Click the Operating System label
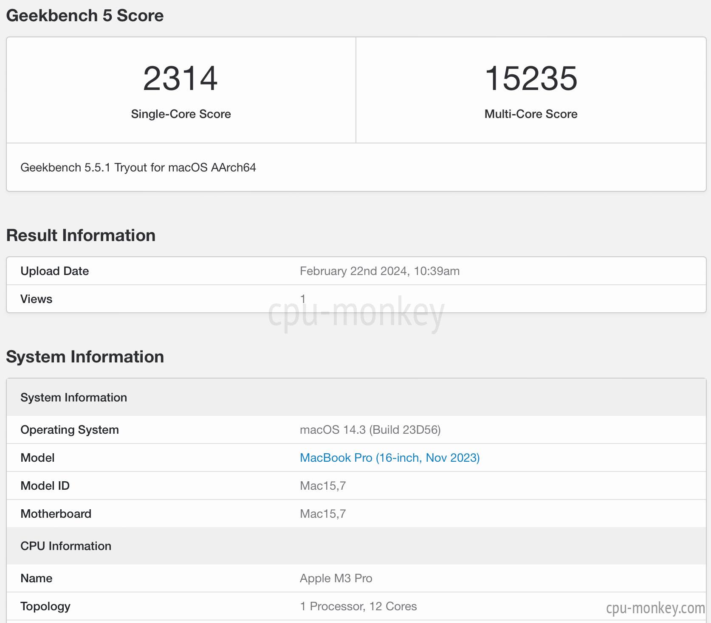 [70, 429]
